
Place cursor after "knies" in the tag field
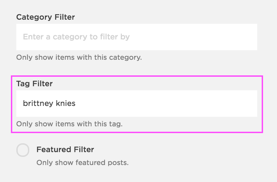(76, 103)
